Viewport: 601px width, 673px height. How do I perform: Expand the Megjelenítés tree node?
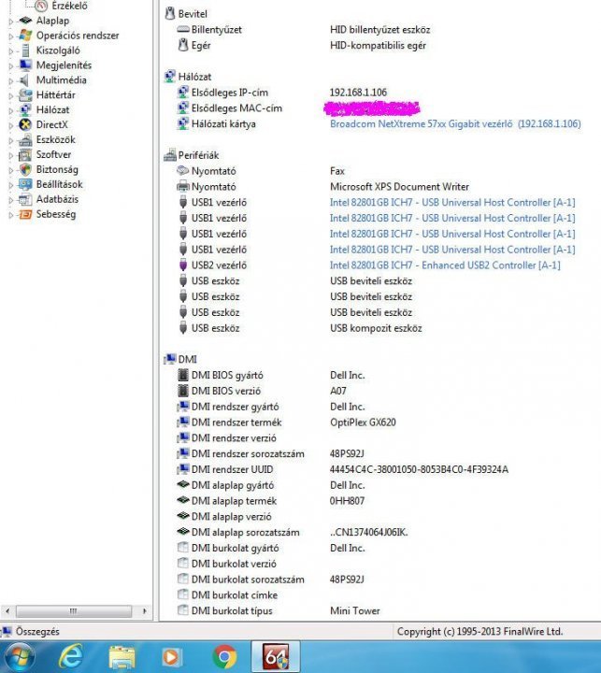coord(11,65)
